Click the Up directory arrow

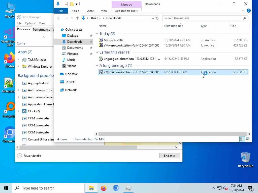pyautogui.click(x=77, y=18)
